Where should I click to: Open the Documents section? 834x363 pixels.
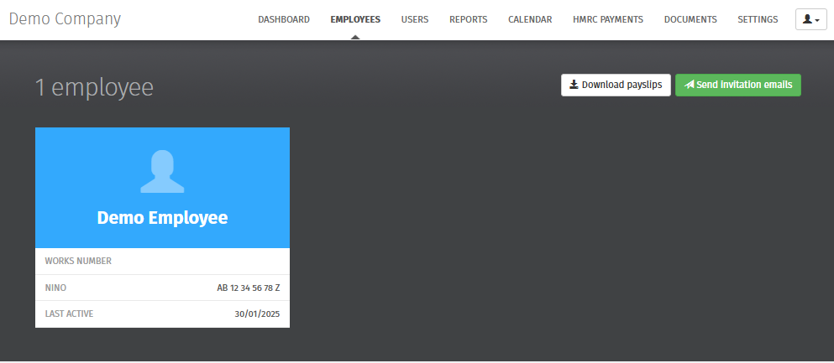point(690,19)
